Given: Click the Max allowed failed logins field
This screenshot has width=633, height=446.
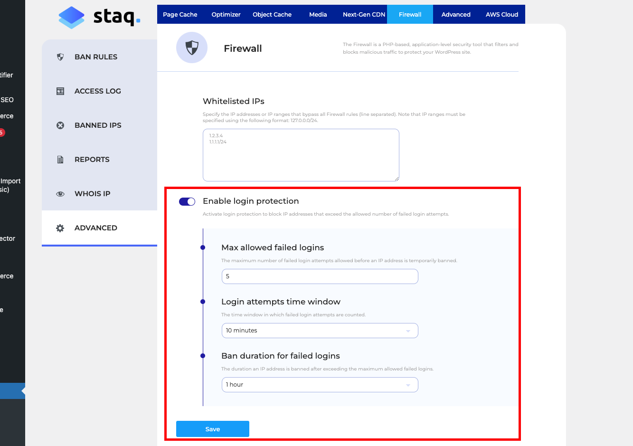Looking at the screenshot, I should tap(320, 276).
